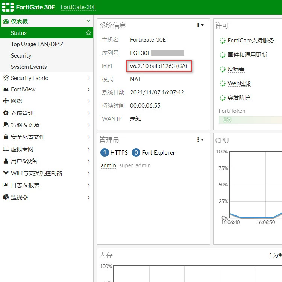This screenshot has height=282, width=282.
Task: Expand the 日志 & 报表 menu arrow
Action: coord(89,185)
